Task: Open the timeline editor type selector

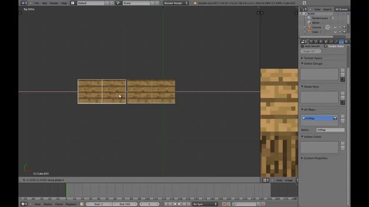Action: (x=24, y=204)
